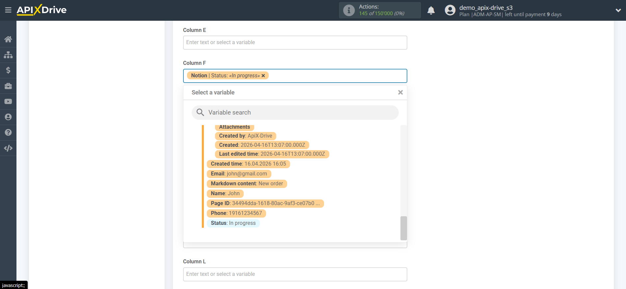
Task: Click the Column L input field
Action: click(295, 274)
